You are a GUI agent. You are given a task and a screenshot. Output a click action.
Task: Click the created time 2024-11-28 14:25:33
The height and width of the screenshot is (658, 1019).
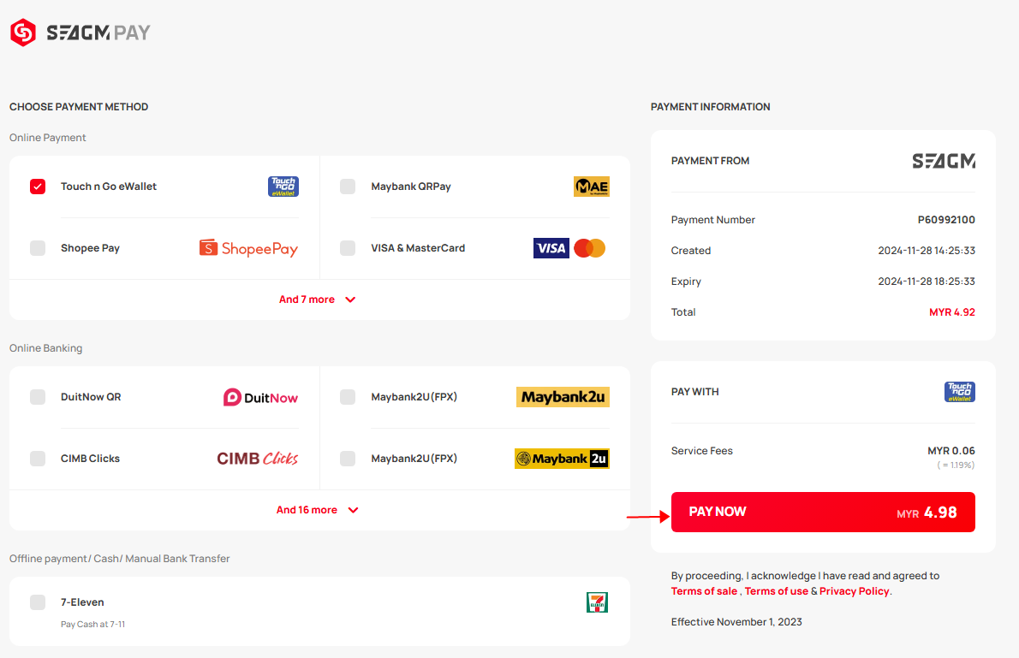pos(927,250)
